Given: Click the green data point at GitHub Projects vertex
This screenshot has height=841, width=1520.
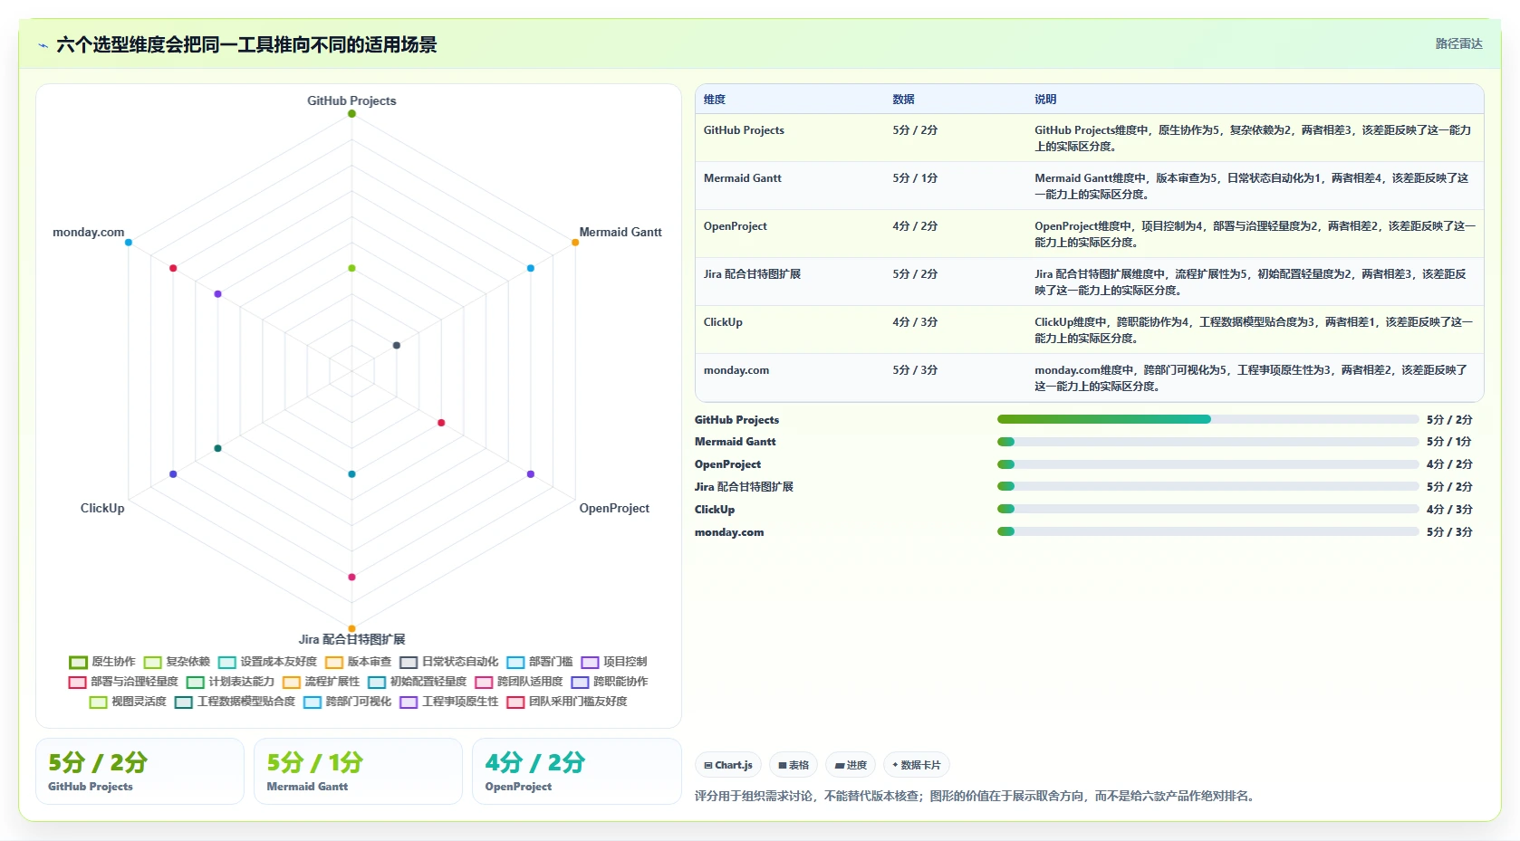Looking at the screenshot, I should (x=351, y=114).
